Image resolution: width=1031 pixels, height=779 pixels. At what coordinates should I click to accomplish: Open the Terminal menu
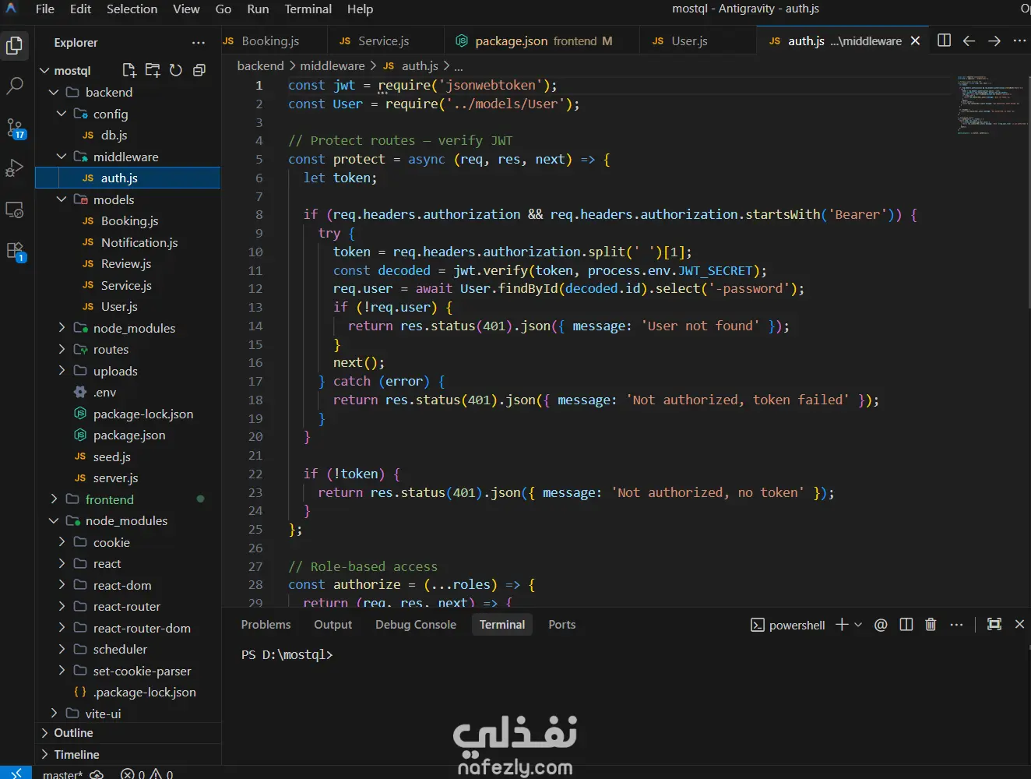tap(308, 9)
